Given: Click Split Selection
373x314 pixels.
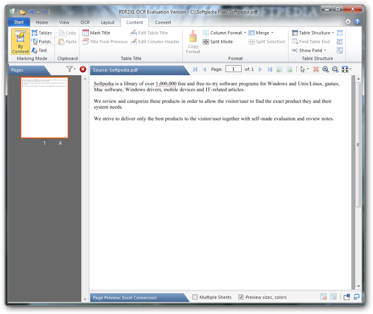Looking at the screenshot, I should 267,42.
